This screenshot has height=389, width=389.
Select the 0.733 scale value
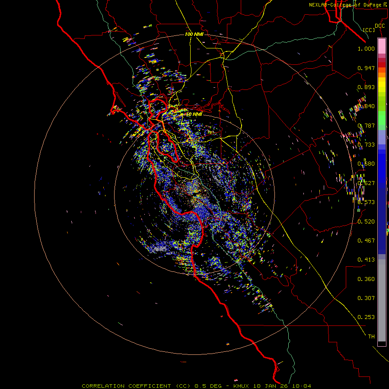point(366,145)
